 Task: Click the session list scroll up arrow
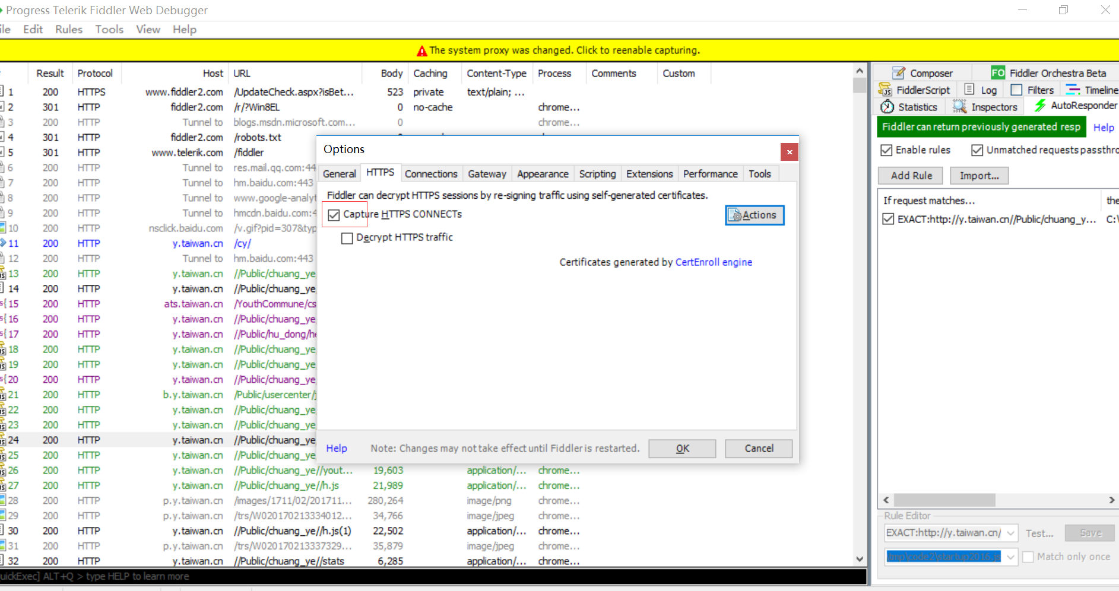(x=860, y=71)
